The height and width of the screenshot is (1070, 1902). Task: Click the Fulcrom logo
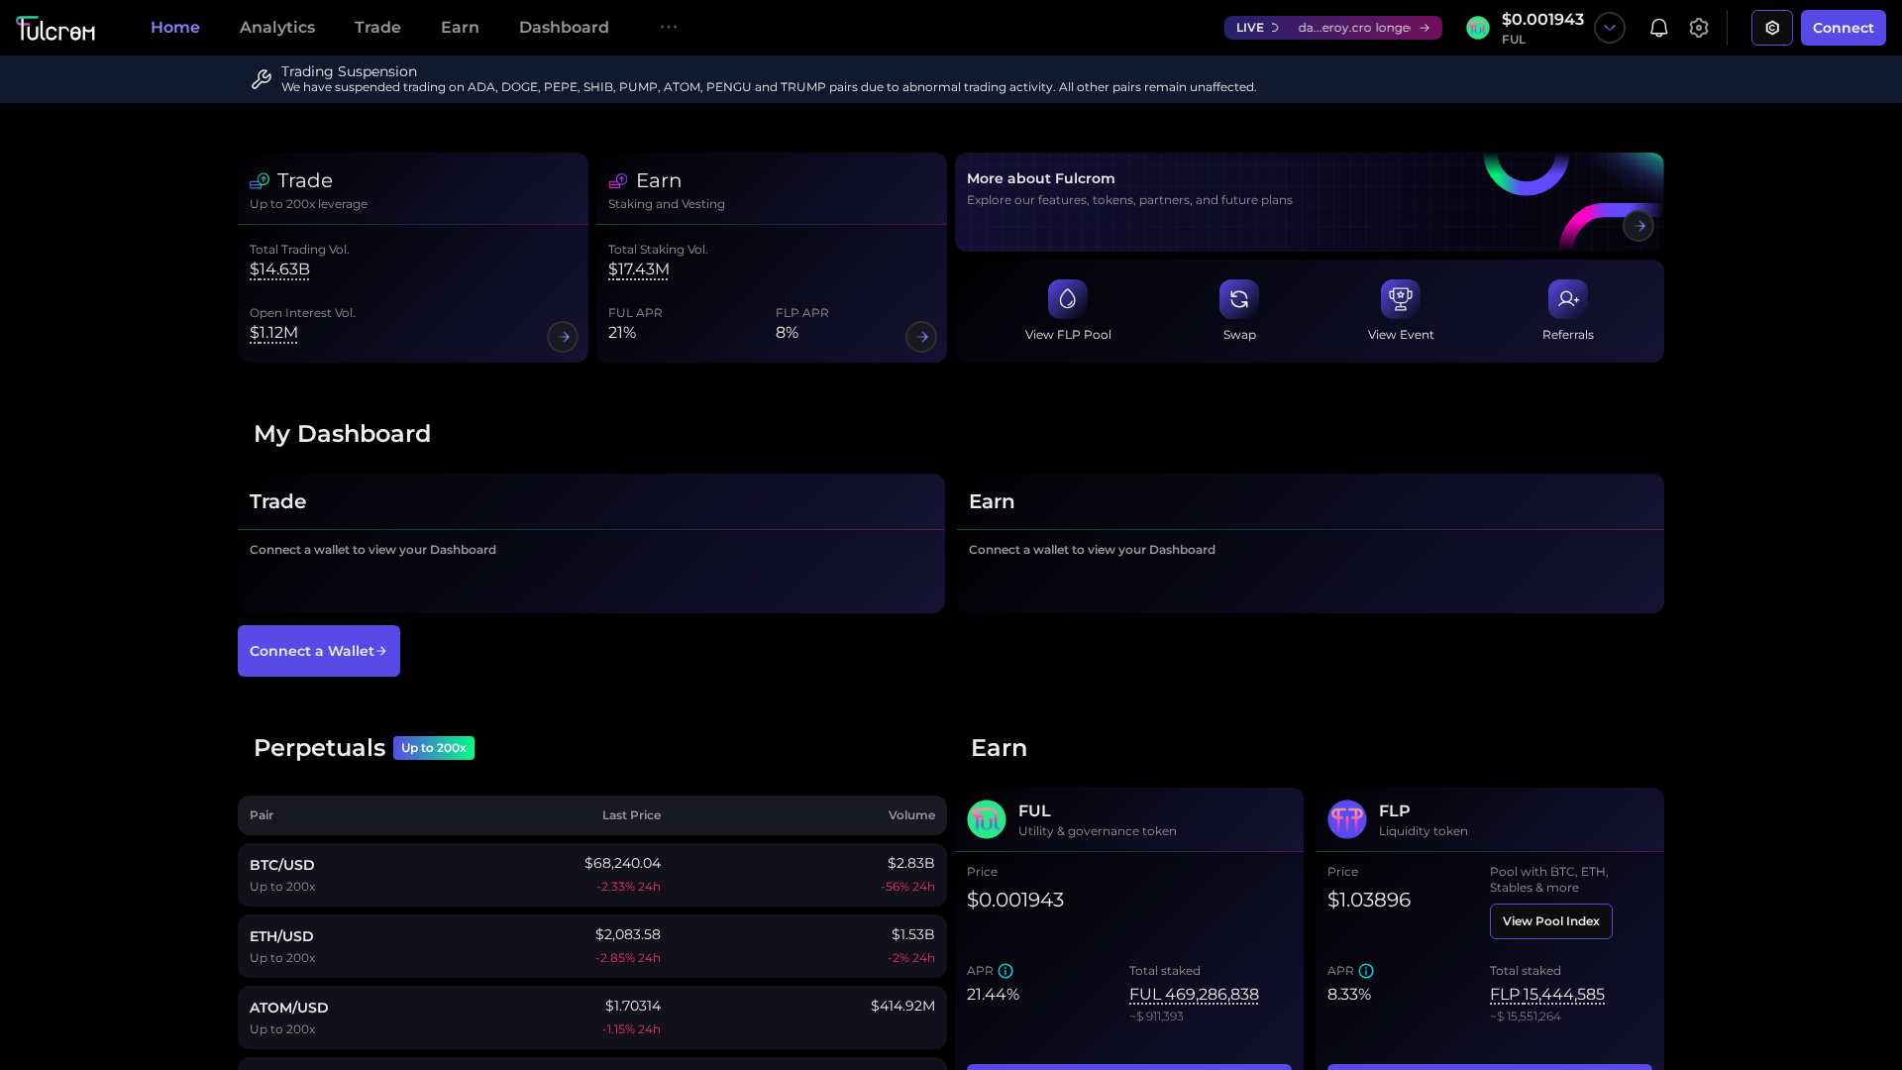(55, 27)
